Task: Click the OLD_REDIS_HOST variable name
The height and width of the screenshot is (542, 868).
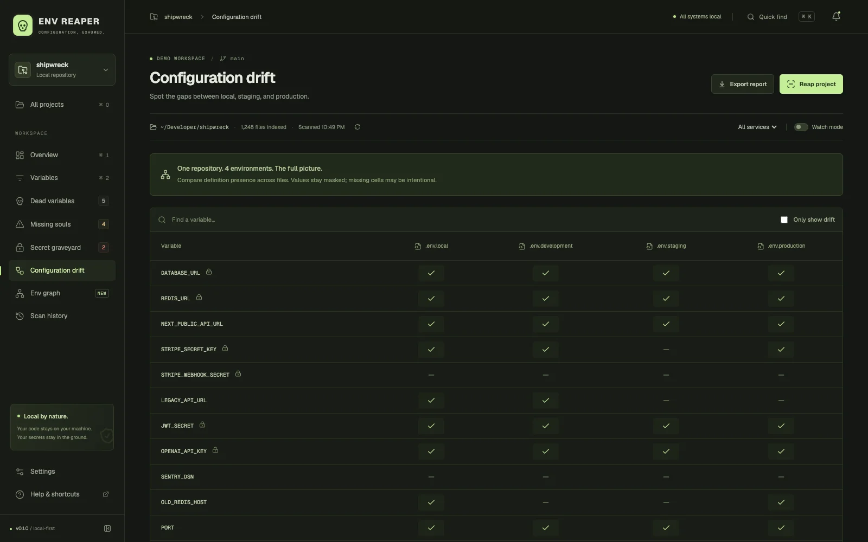Action: coord(183,502)
